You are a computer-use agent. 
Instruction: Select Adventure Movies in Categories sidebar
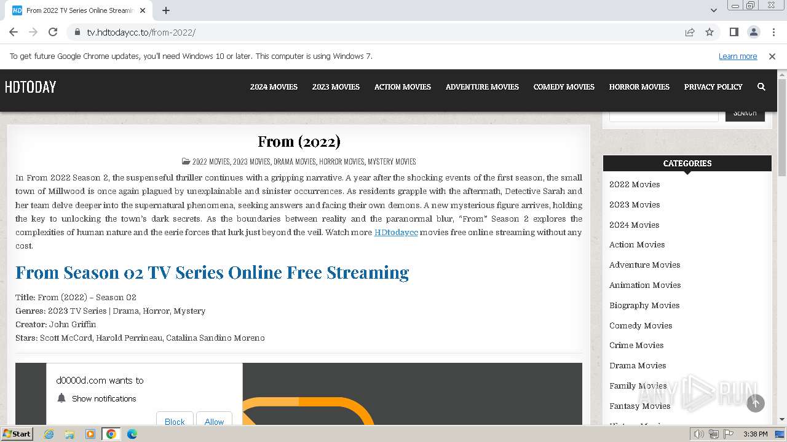point(644,265)
